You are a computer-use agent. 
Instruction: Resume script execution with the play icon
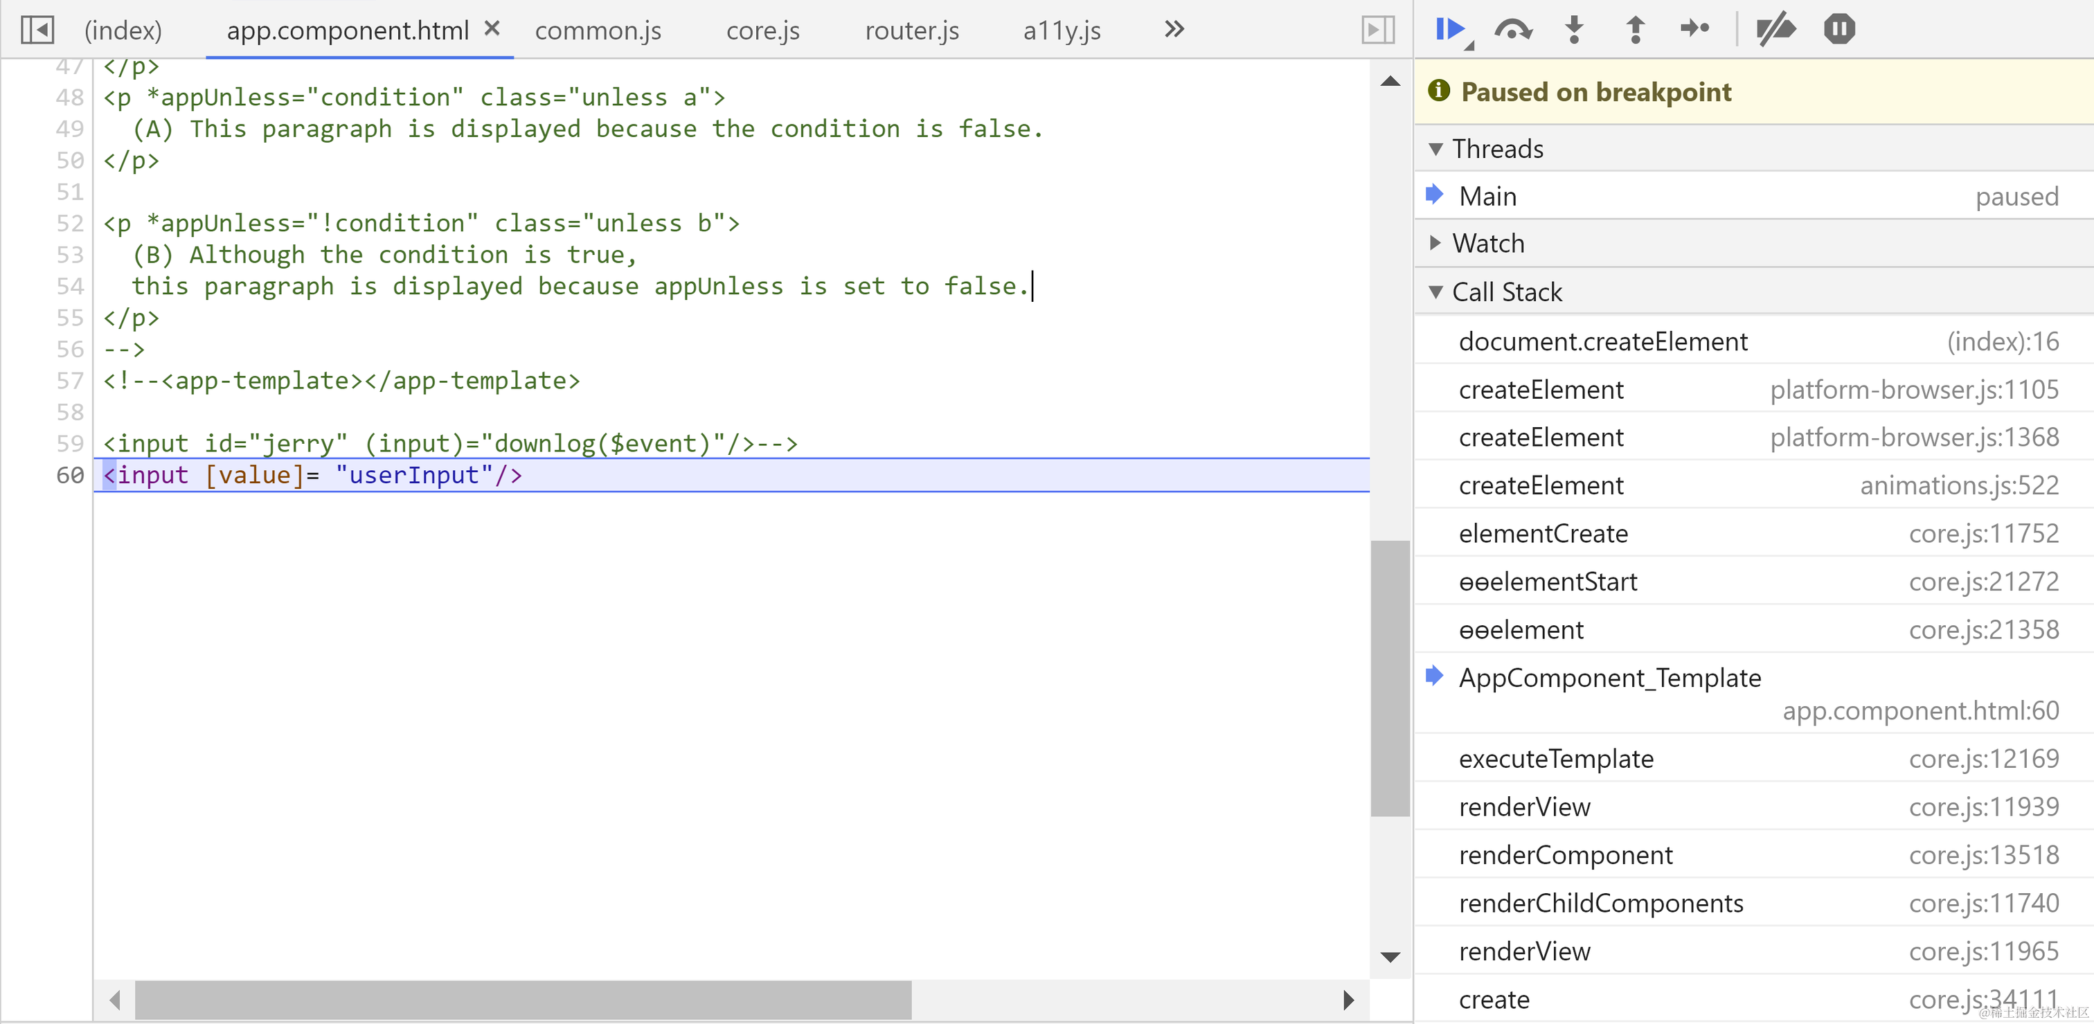coord(1450,30)
